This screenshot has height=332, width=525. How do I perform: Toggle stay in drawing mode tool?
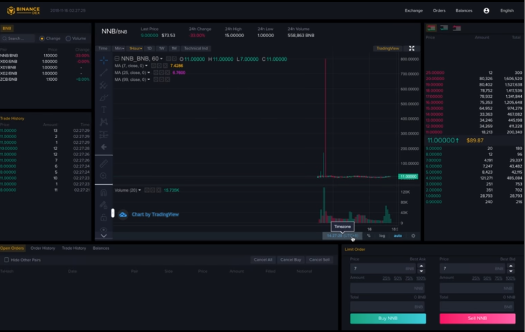104,205
